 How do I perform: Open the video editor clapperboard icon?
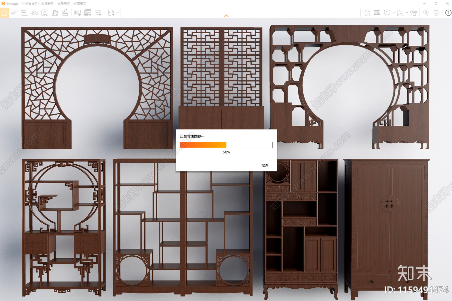coord(65,13)
